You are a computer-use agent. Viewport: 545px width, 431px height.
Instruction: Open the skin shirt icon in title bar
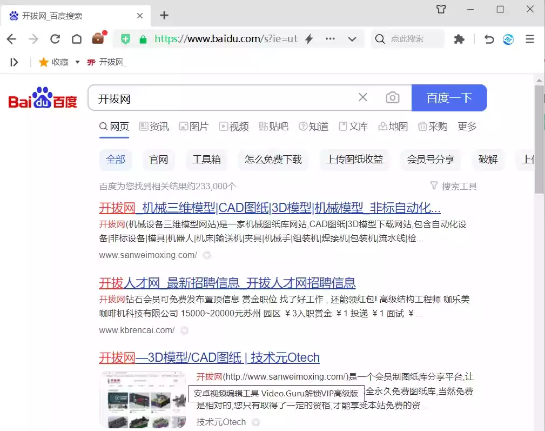(x=441, y=9)
